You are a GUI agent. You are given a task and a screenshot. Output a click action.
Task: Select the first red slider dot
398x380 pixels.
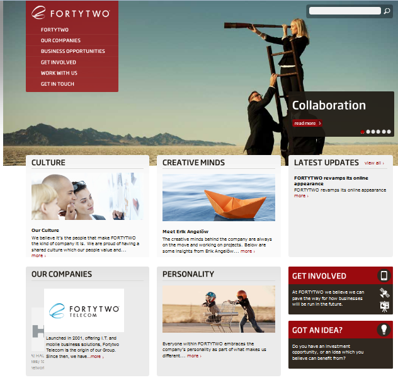[x=363, y=132]
